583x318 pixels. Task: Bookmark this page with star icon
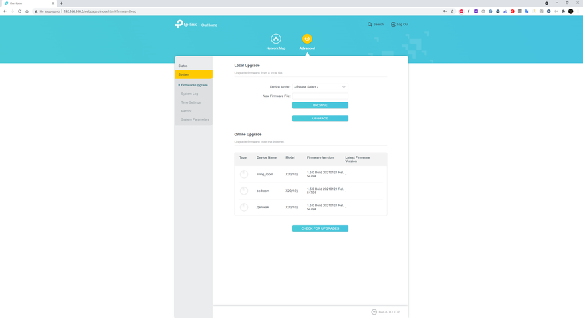pos(452,11)
